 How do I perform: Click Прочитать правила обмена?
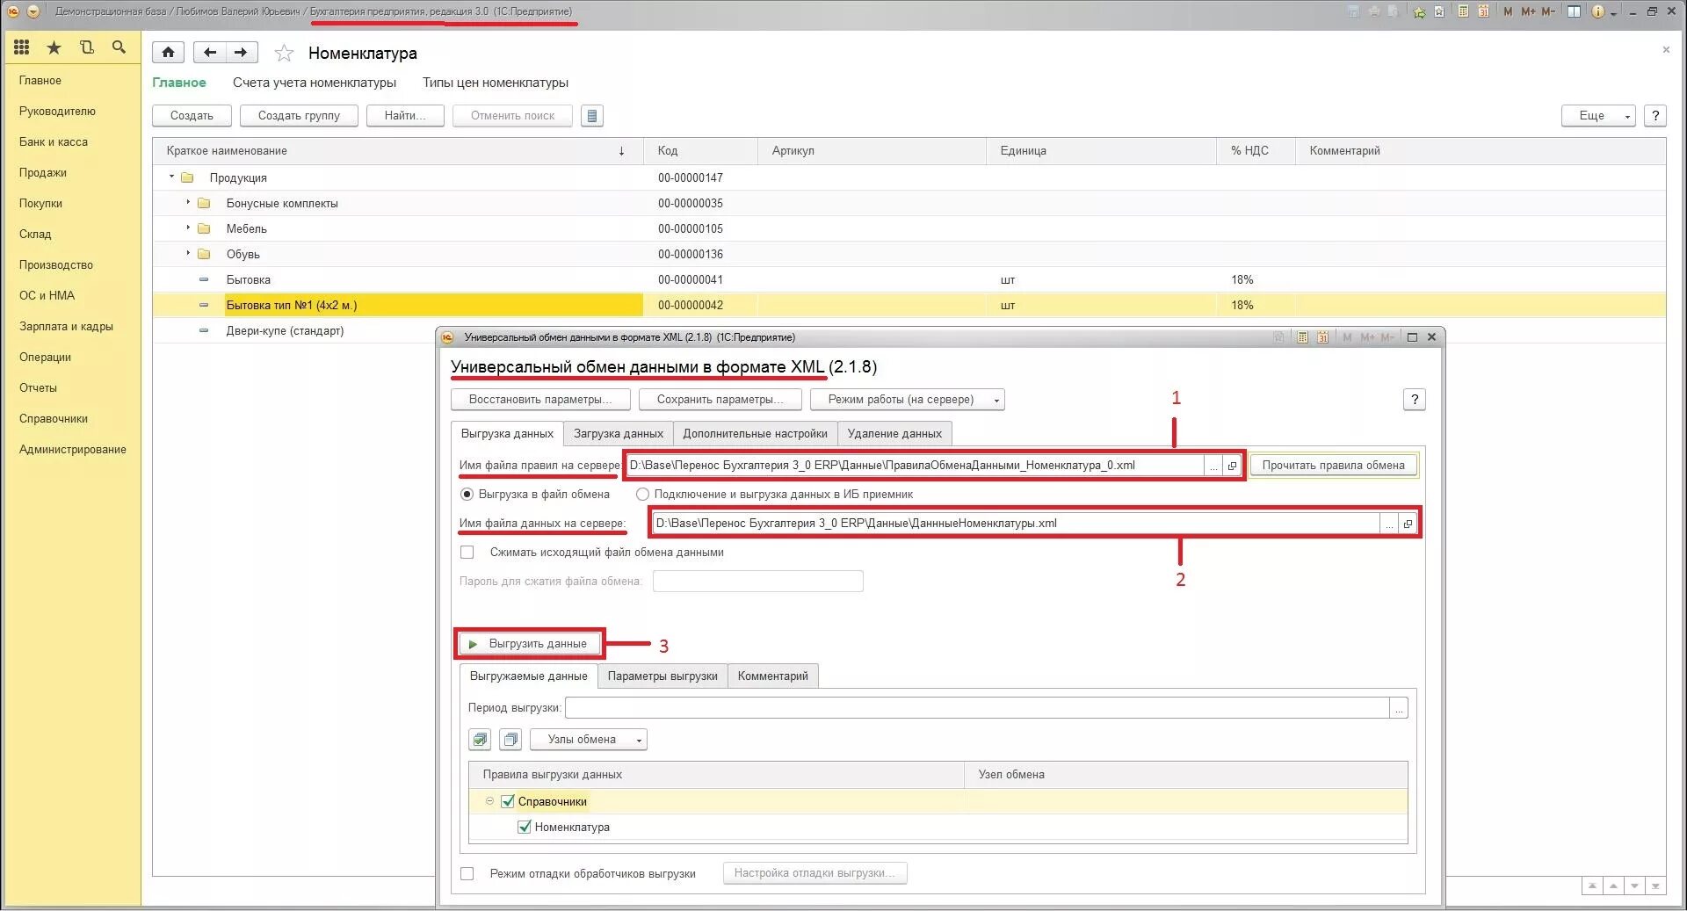[1334, 466]
